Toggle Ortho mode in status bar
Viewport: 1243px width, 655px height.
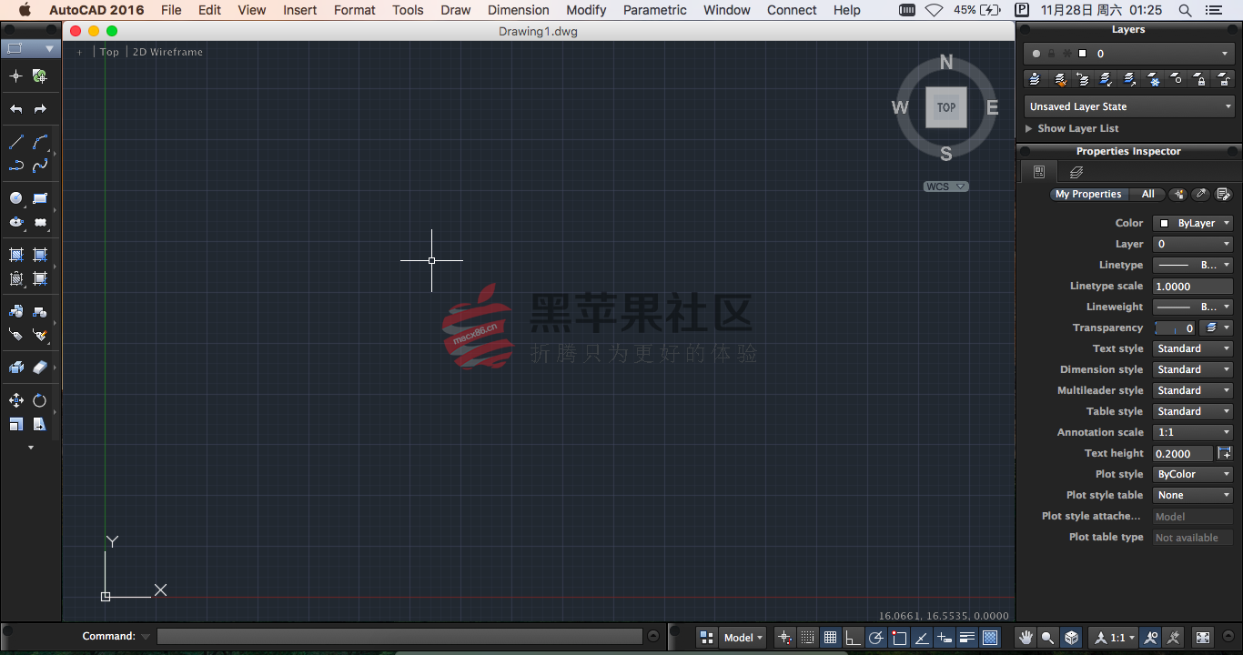click(853, 638)
